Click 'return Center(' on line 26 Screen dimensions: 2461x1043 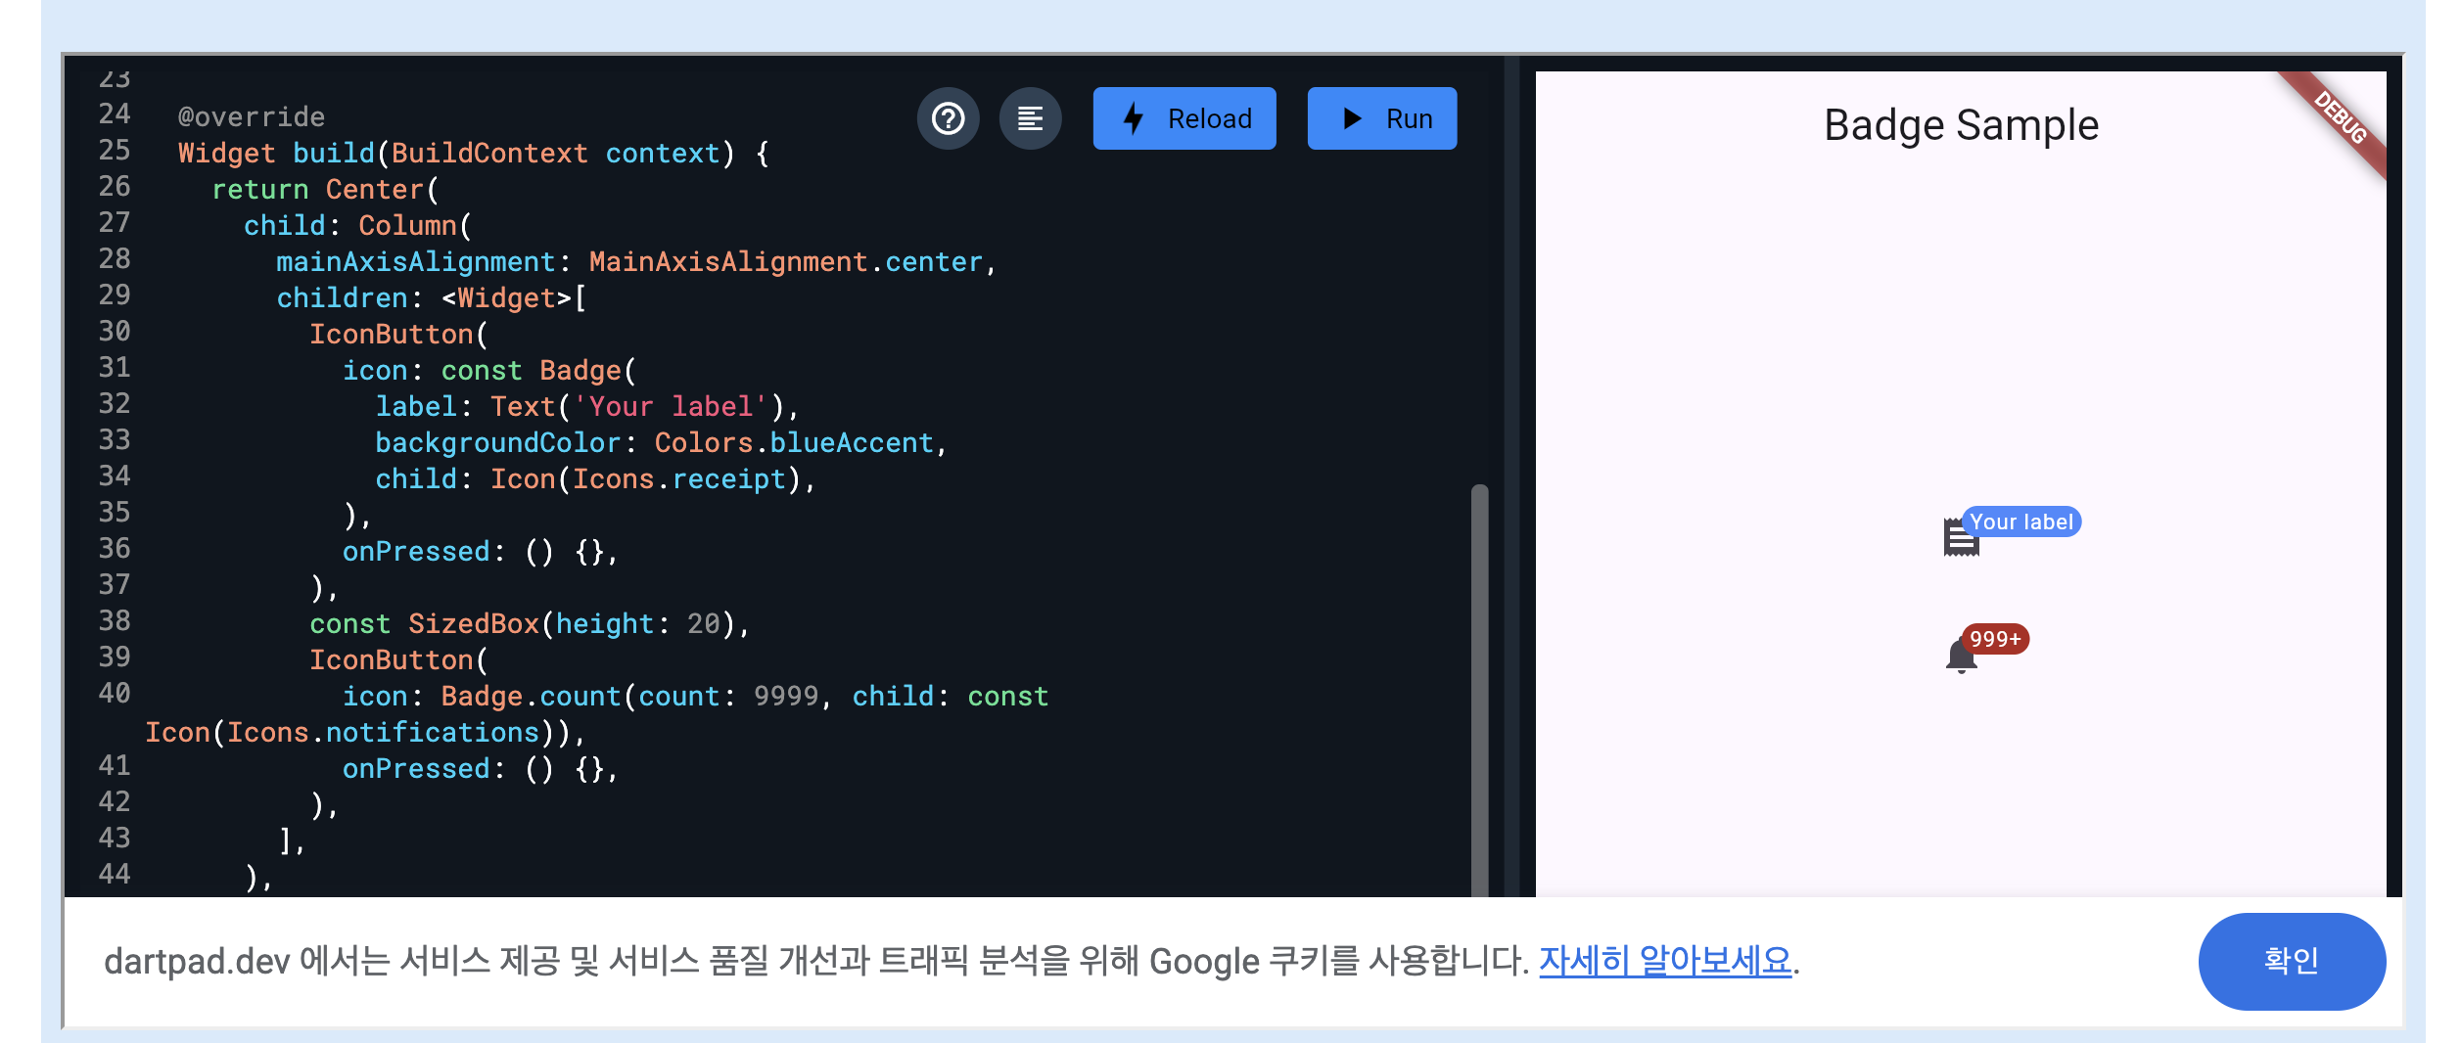325,190
